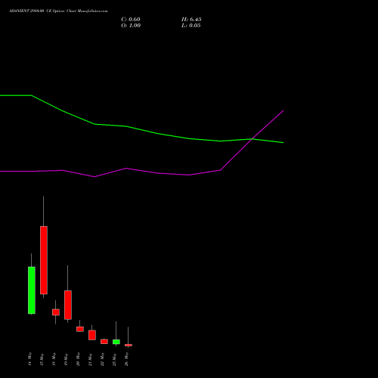Click the low value "L: 0.05"
378x378 pixels.
tap(191, 26)
